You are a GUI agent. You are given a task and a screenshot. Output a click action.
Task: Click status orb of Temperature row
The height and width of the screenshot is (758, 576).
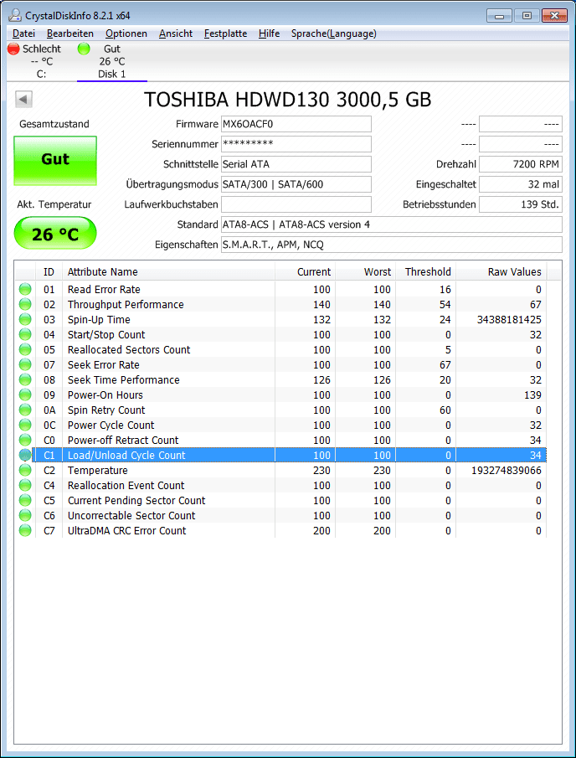point(25,471)
